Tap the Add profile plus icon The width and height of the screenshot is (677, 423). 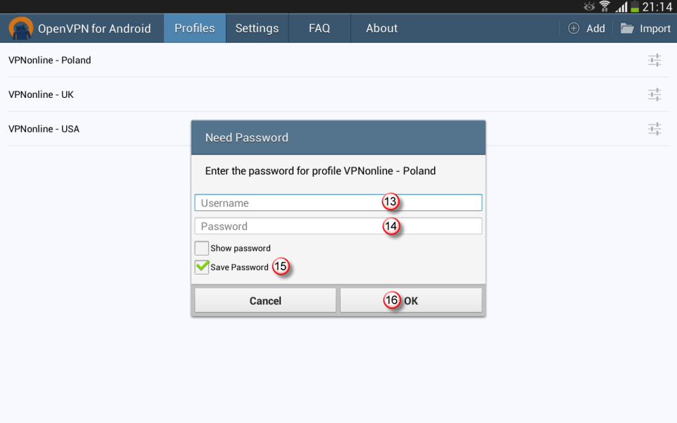coord(574,28)
